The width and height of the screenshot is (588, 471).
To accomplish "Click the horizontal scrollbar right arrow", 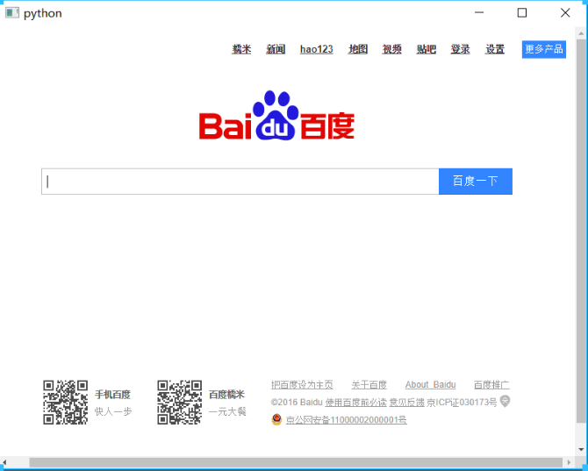I will point(569,462).
